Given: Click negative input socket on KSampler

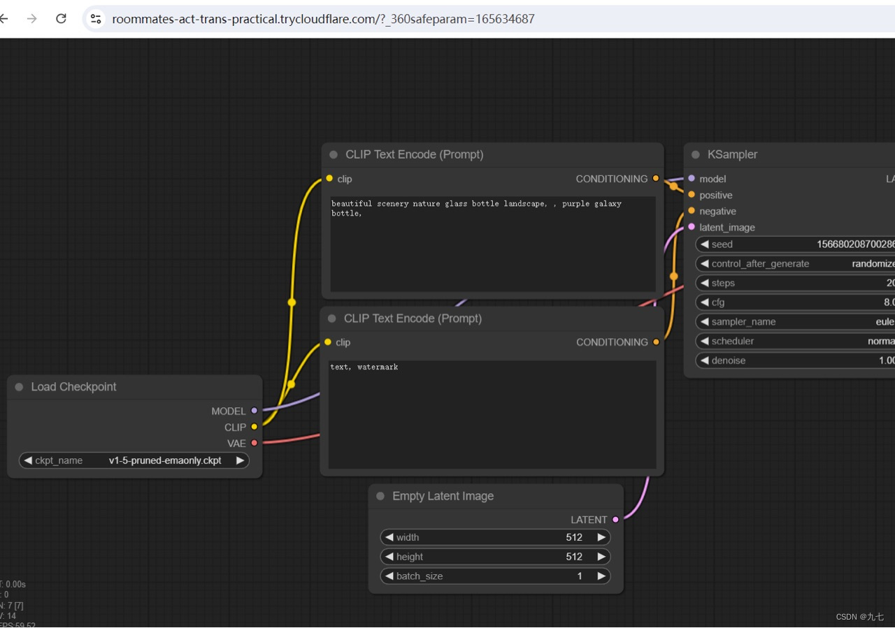Looking at the screenshot, I should [x=692, y=211].
